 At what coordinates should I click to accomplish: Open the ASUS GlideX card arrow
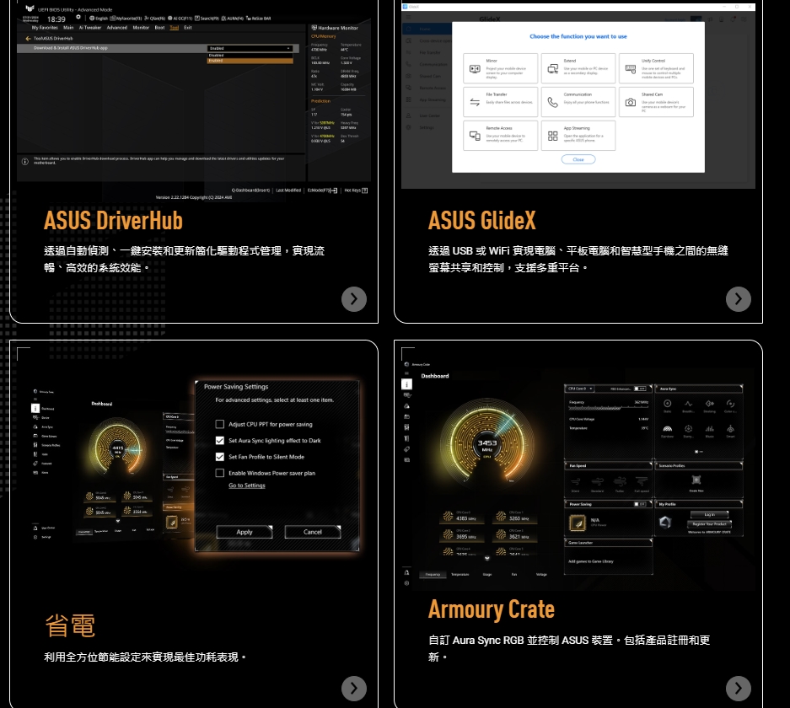[738, 299]
